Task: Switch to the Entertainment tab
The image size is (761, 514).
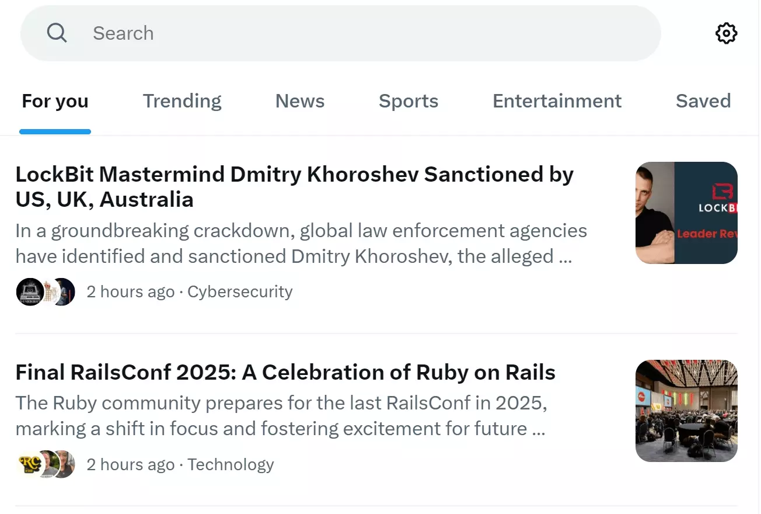Action: [x=557, y=100]
